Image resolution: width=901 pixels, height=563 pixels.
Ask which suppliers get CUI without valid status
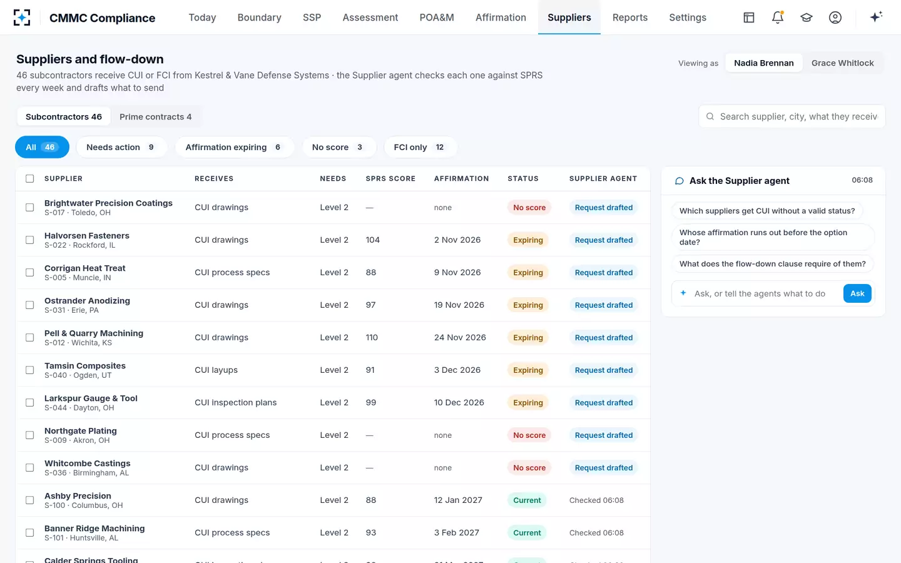(767, 211)
